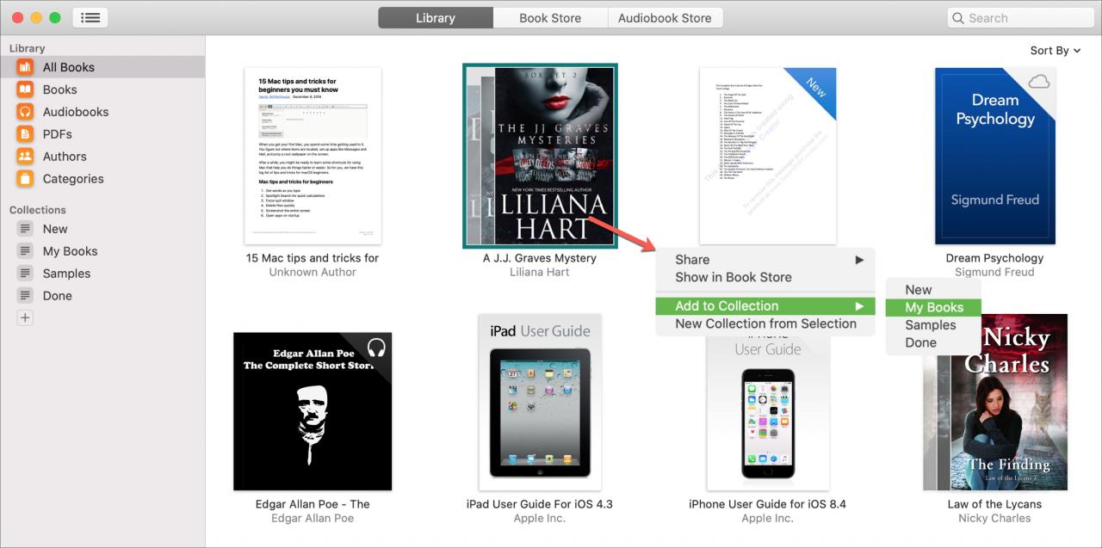Screen dimensions: 1102x548
Task: Add a new collection with plus button
Action: click(25, 317)
